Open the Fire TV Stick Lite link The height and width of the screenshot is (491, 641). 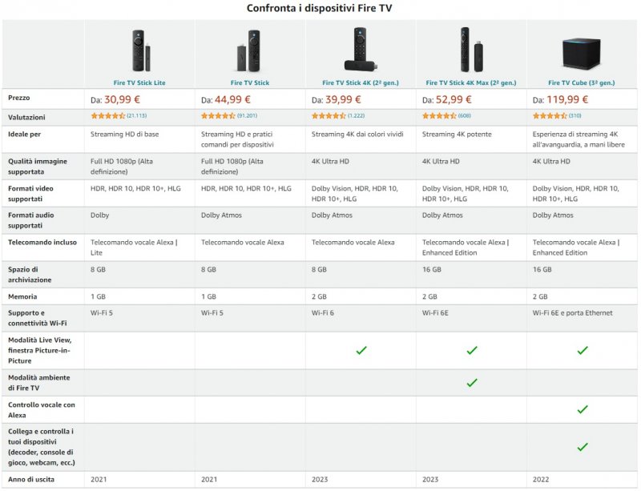(x=139, y=83)
